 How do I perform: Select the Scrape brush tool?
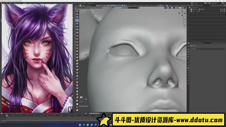pos(77,48)
